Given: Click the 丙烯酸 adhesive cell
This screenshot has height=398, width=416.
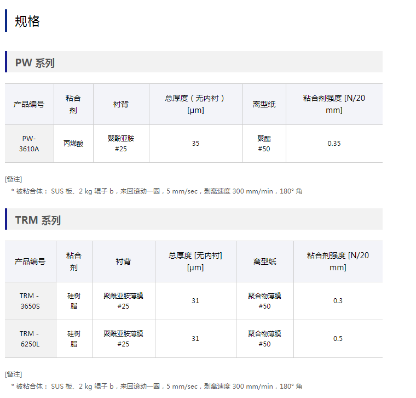Looking at the screenshot, I should (73, 144).
